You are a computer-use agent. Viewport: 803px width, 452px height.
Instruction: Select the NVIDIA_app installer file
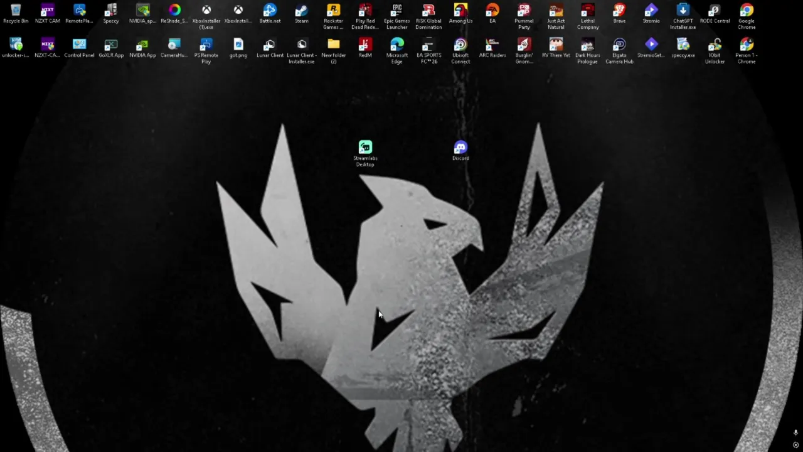tap(143, 14)
